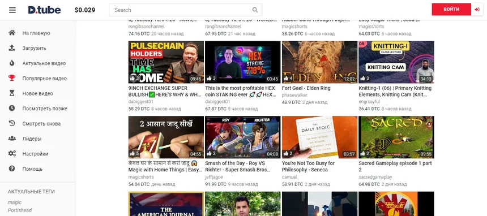Open Новое видео section

37,93
